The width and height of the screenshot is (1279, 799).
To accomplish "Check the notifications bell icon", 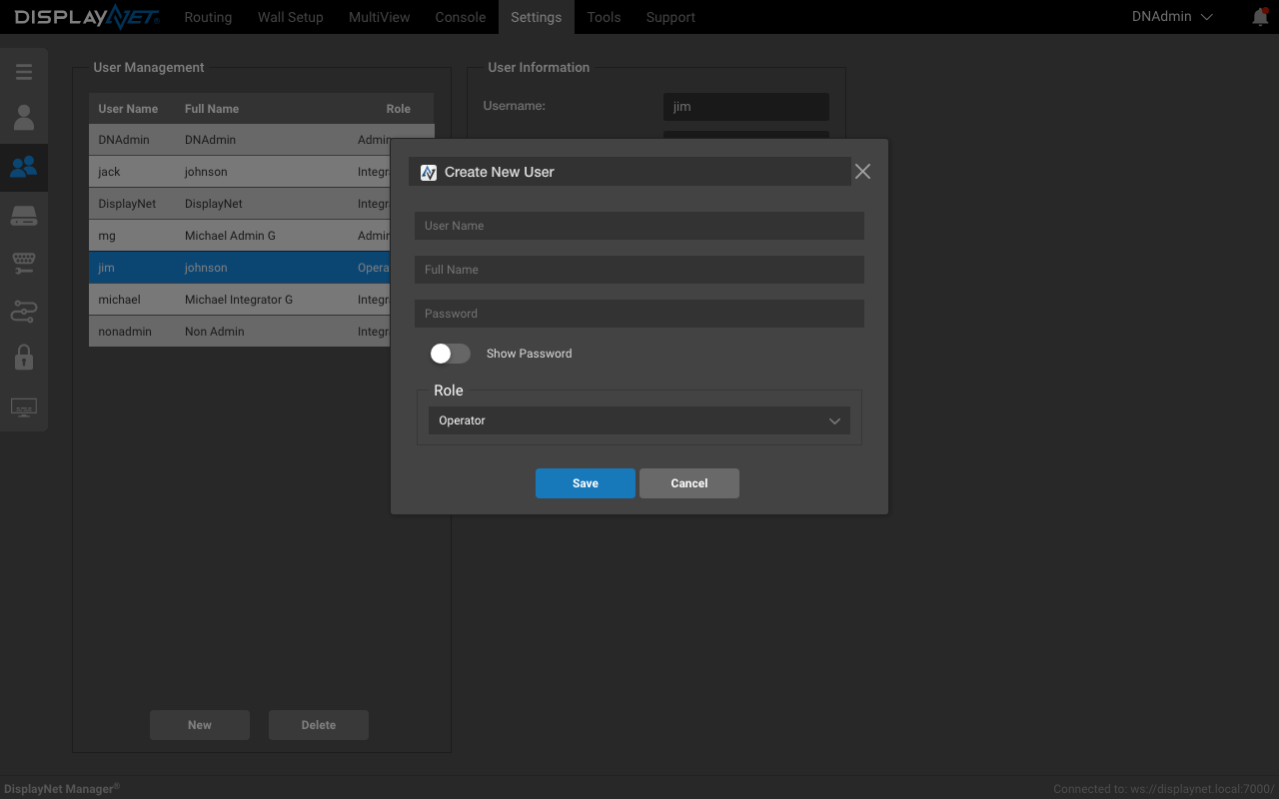I will (x=1260, y=17).
